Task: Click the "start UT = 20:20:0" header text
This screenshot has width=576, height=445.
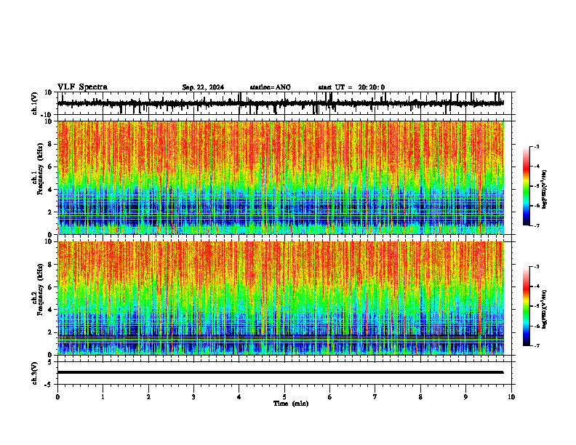Action: [351, 87]
